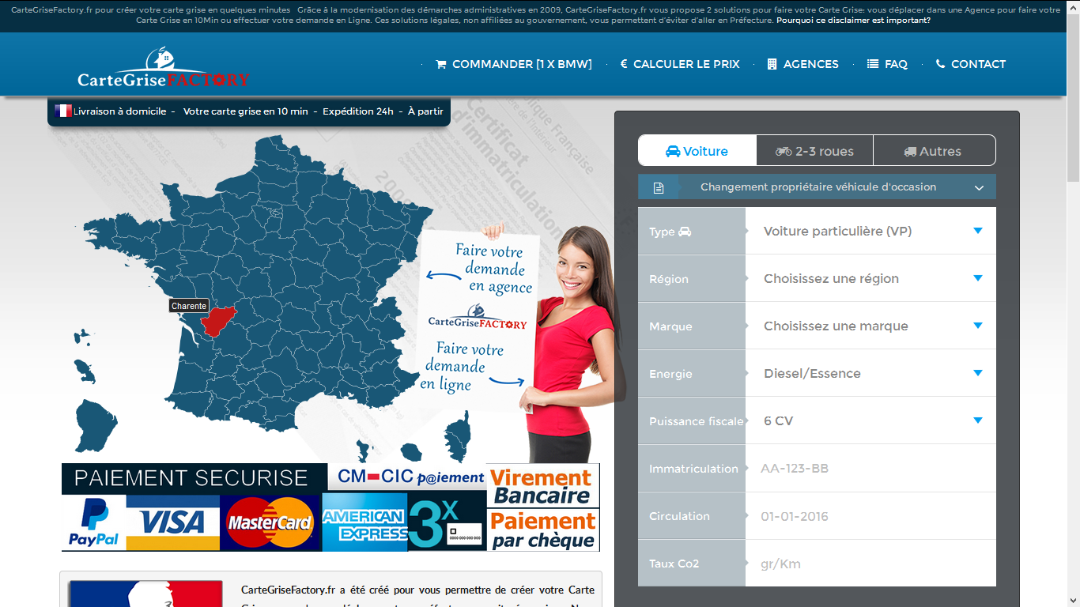Switch to the 2-3 roues tab
Image resolution: width=1080 pixels, height=607 pixels.
(815, 151)
